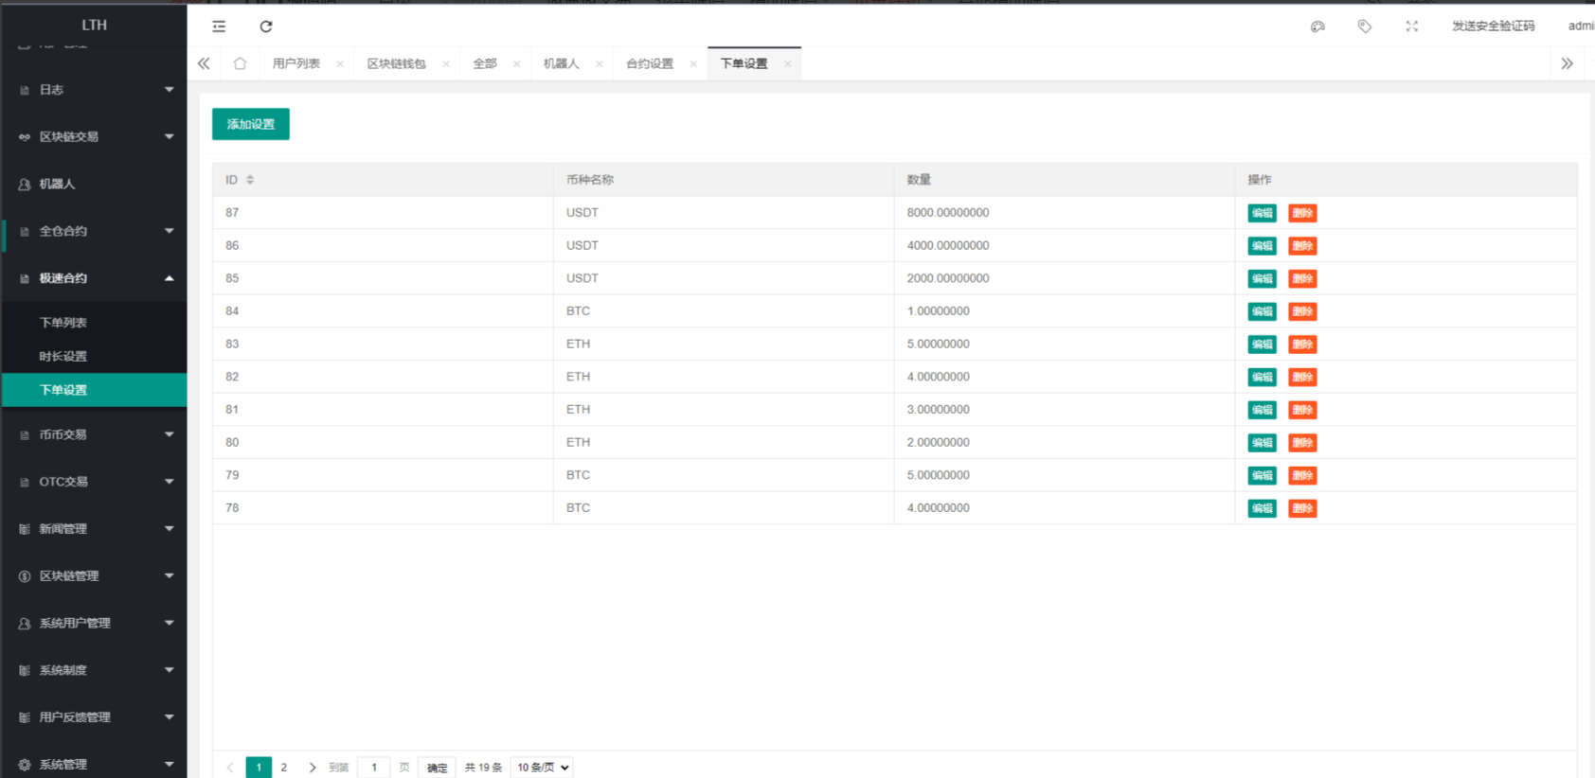Click the page number input field

374,767
